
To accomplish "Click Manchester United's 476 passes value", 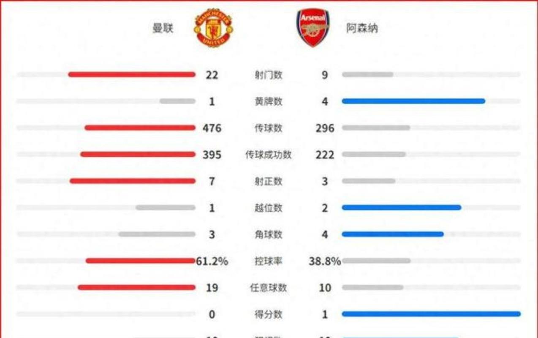I will click(212, 128).
